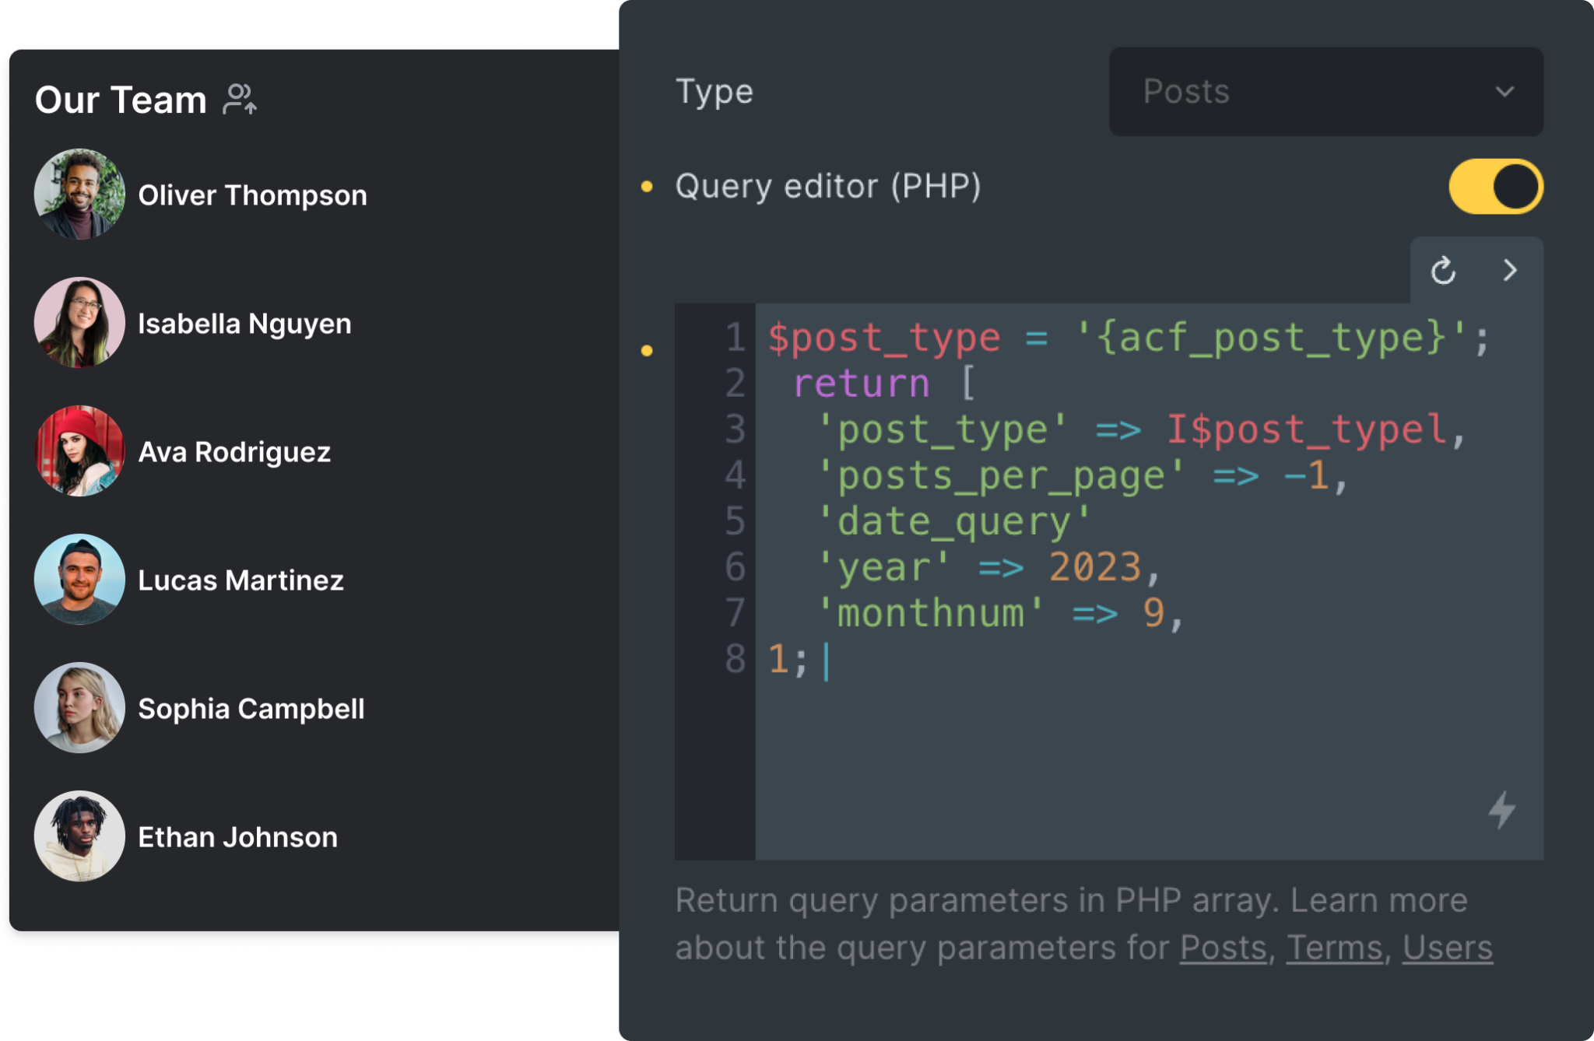
Task: Click the right chevron icon above code editor
Action: click(1510, 271)
